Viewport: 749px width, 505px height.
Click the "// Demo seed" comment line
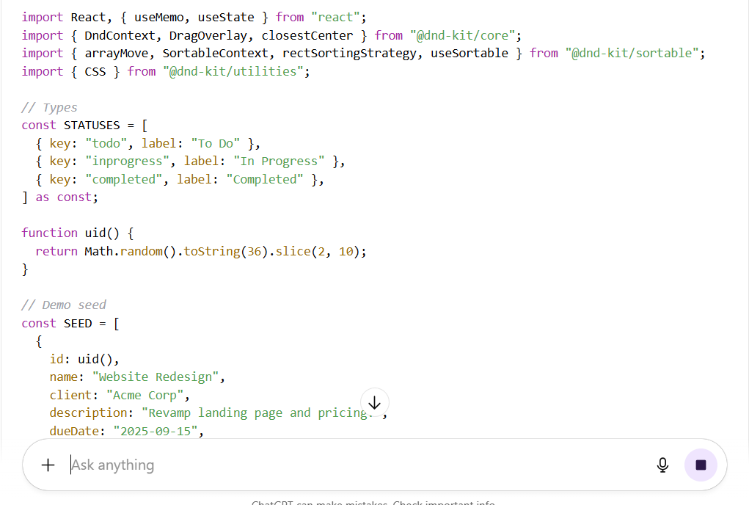point(64,305)
